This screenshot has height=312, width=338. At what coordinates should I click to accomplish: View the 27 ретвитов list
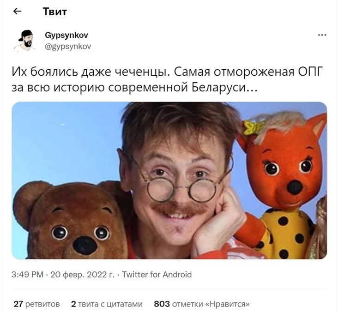pyautogui.click(x=36, y=304)
